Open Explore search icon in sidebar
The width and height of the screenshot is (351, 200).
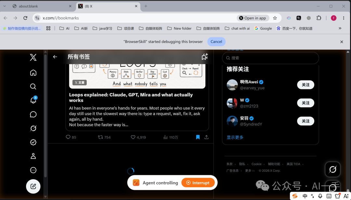coord(33,87)
